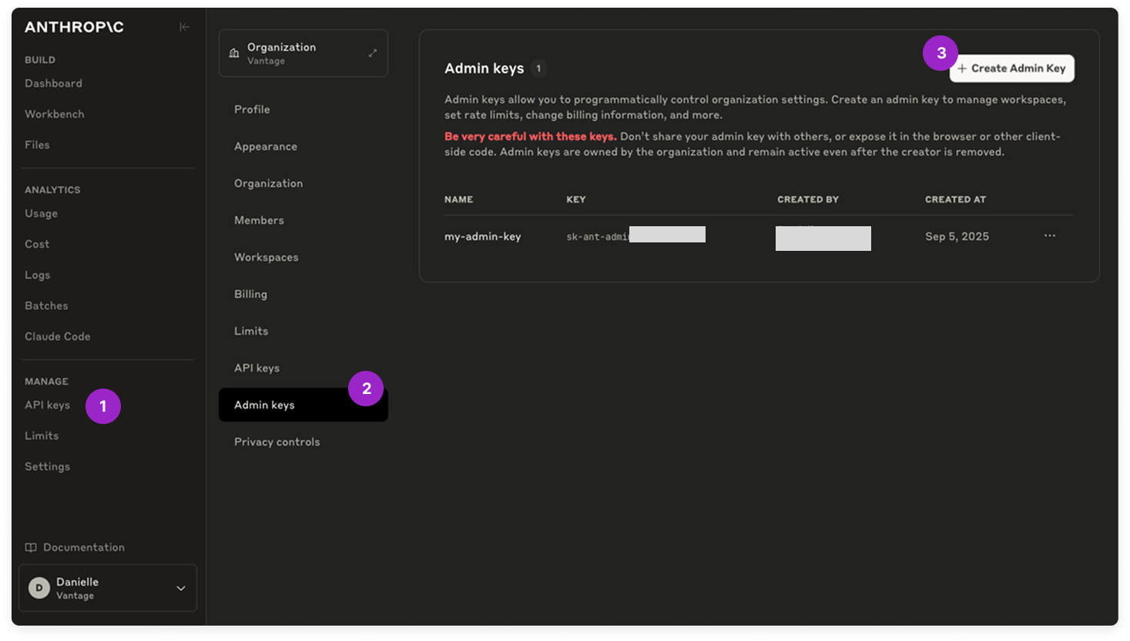This screenshot has height=641, width=1130.
Task: Click the my-admin-key table row name
Action: [x=483, y=236]
